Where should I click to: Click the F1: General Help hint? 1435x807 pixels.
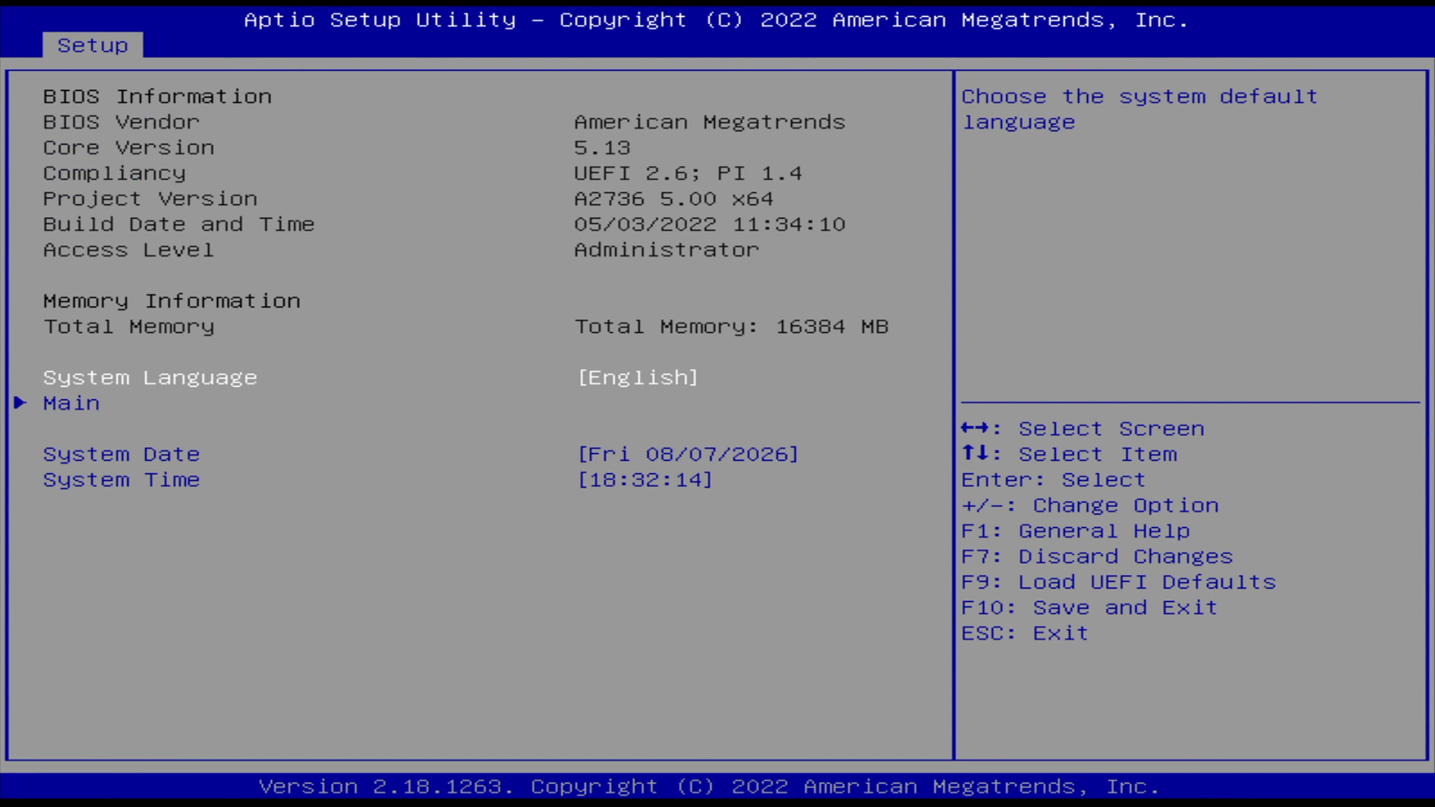point(1076,531)
